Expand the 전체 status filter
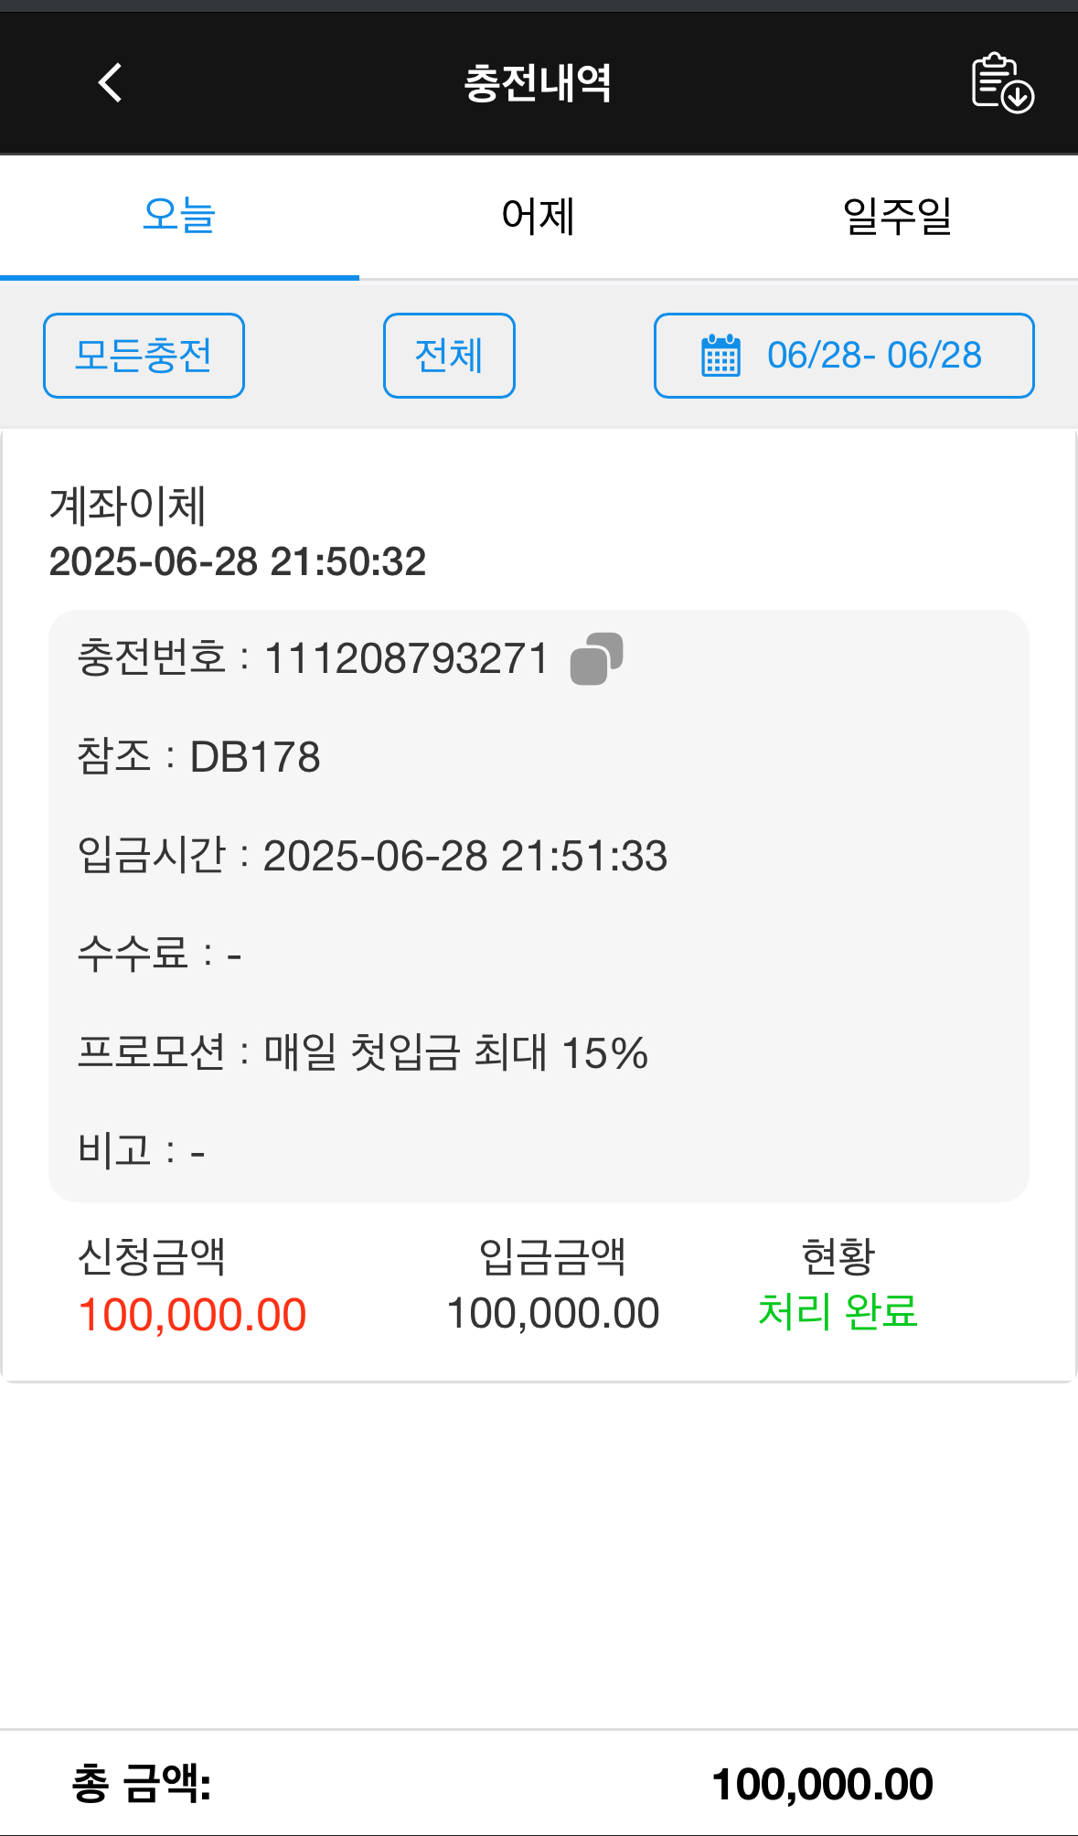Image resolution: width=1078 pixels, height=1836 pixels. point(449,356)
